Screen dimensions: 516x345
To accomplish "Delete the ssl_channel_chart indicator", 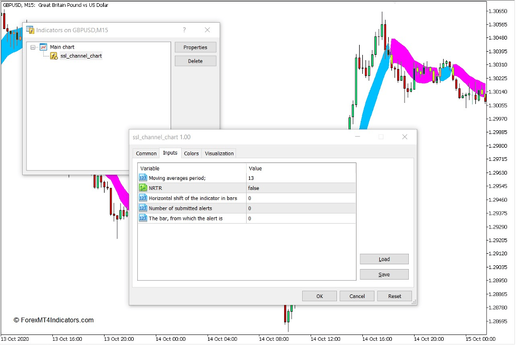I will point(195,60).
